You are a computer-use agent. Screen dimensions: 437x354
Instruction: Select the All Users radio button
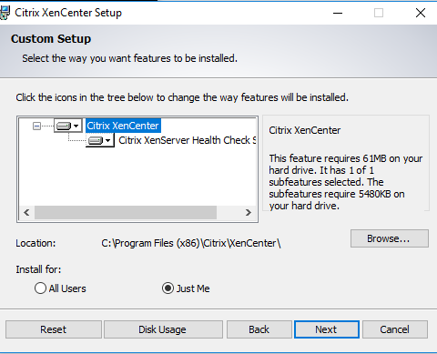pos(40,288)
